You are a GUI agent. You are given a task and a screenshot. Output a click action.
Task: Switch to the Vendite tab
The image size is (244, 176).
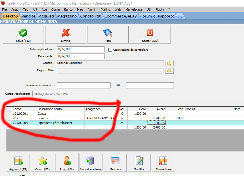tap(28, 16)
